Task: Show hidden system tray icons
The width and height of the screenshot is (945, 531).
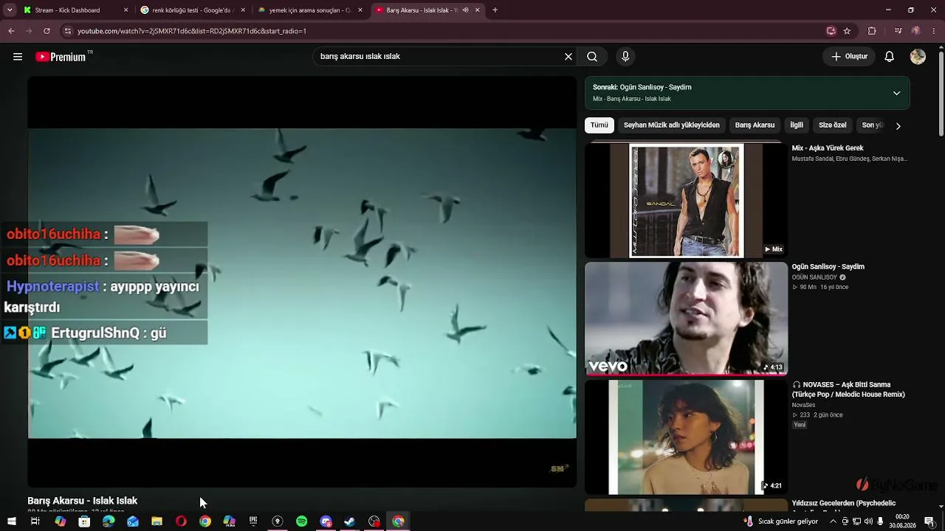Action: tap(834, 521)
